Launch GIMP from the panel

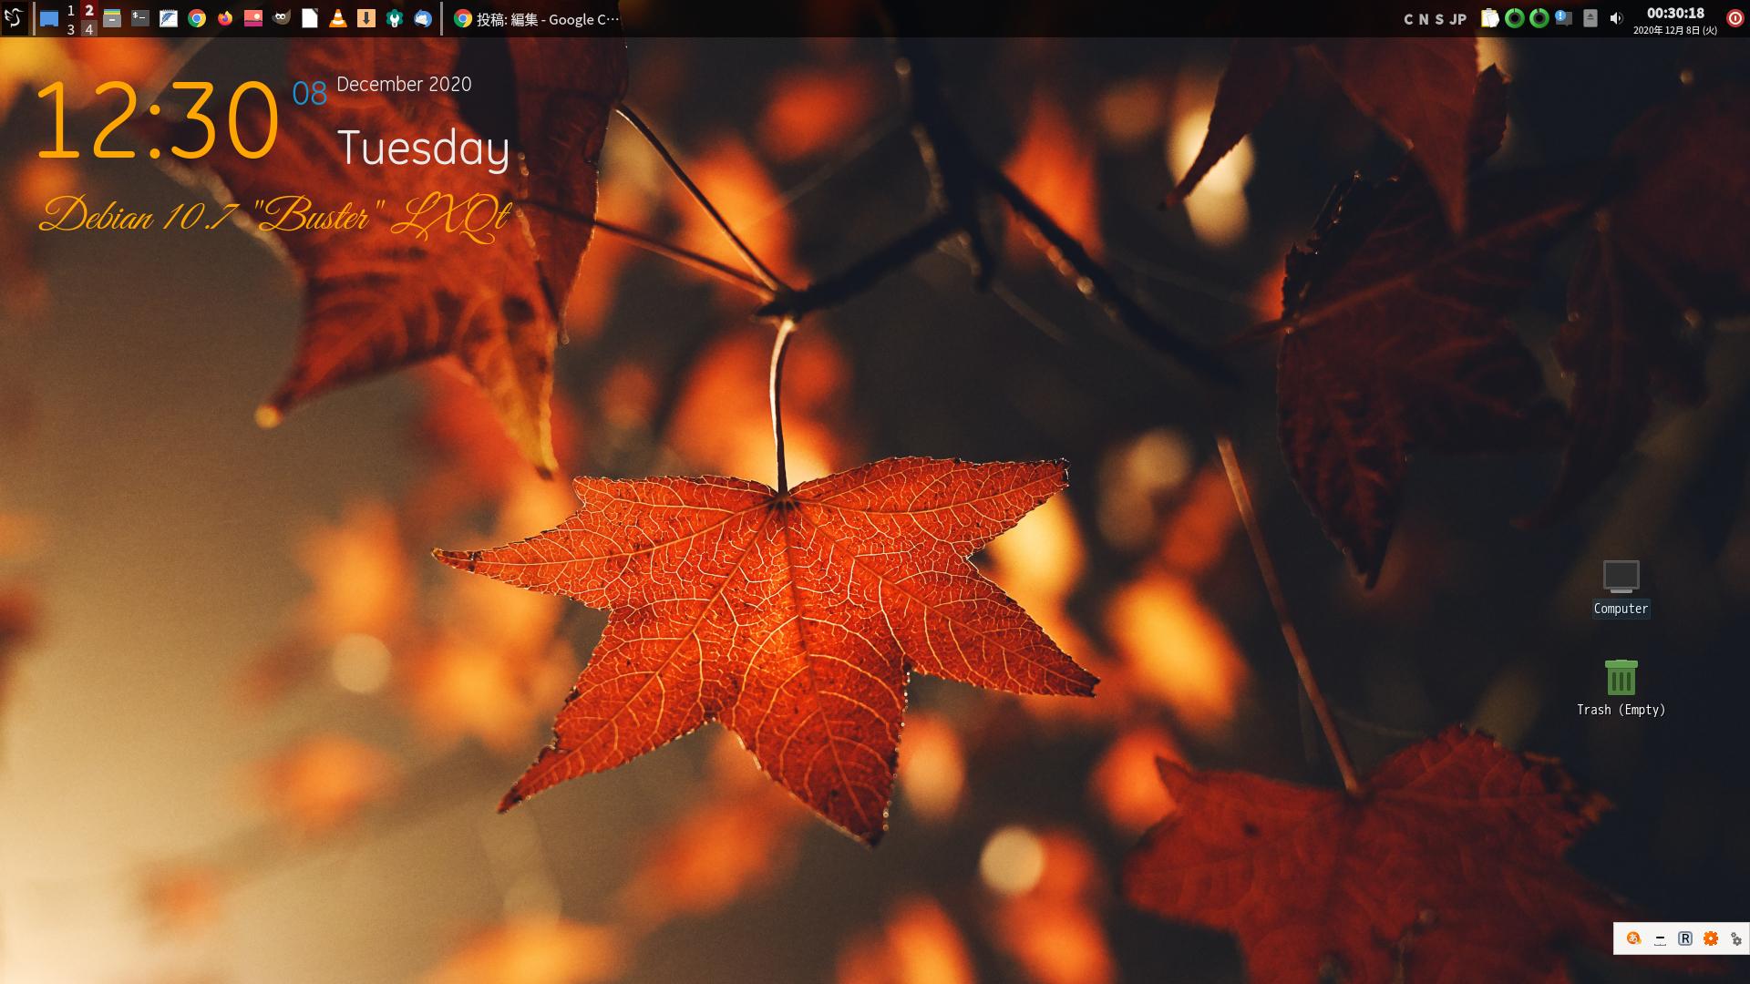tap(282, 18)
